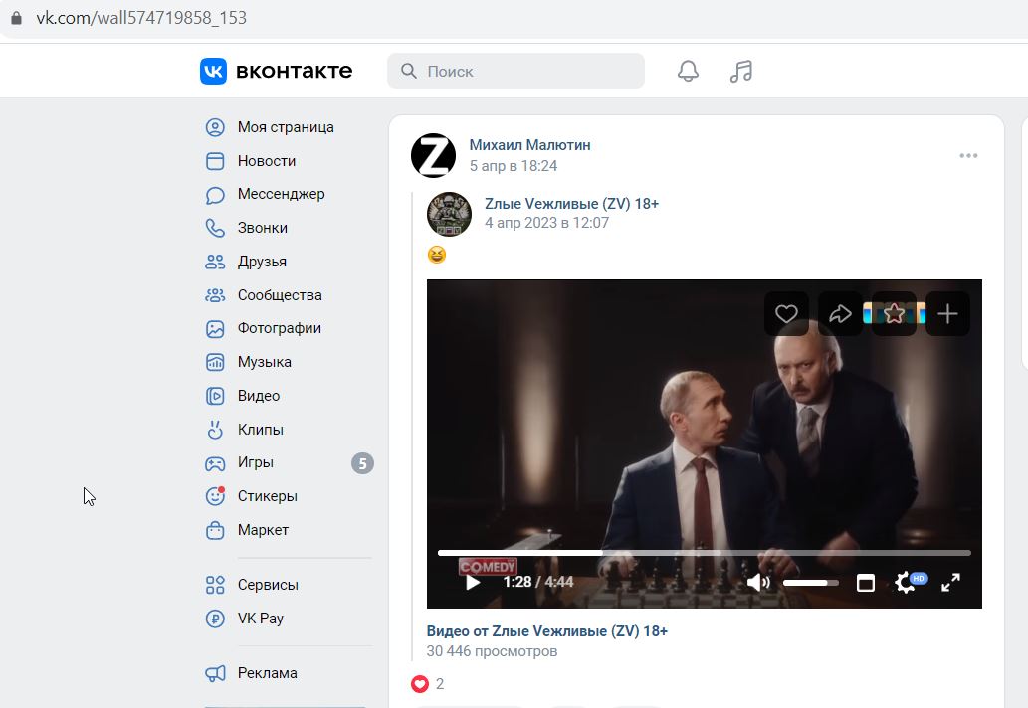The height and width of the screenshot is (708, 1028).
Task: Open notifications bell icon
Action: coord(688,71)
